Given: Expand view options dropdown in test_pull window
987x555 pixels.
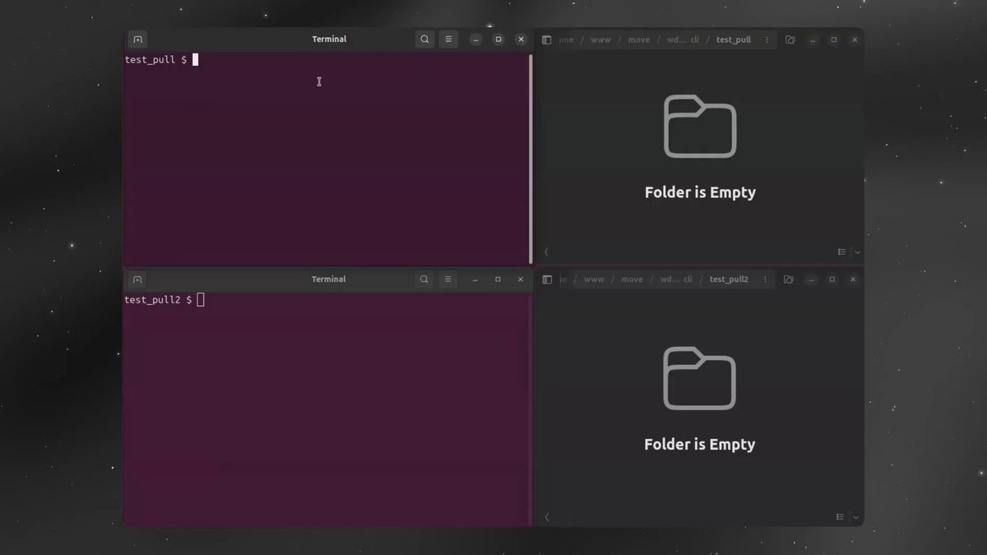Looking at the screenshot, I should click(x=857, y=252).
